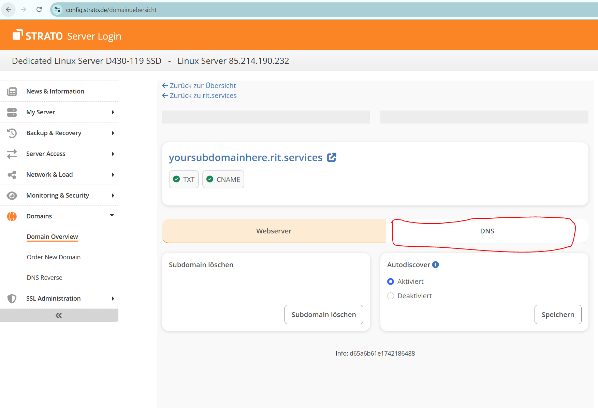Screen dimensions: 598x417
Task: Click the Subdomain löschen heading text
Action: (x=201, y=265)
